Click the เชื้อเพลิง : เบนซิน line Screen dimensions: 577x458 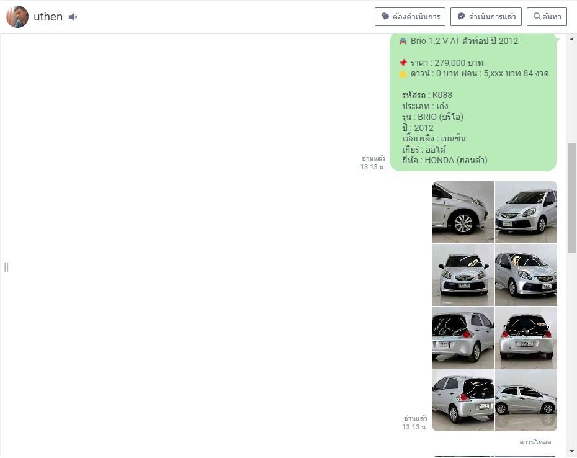pos(434,138)
